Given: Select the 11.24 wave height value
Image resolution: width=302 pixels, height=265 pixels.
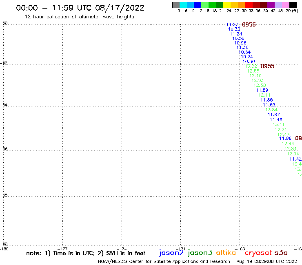Looking at the screenshot, I should [x=236, y=34].
